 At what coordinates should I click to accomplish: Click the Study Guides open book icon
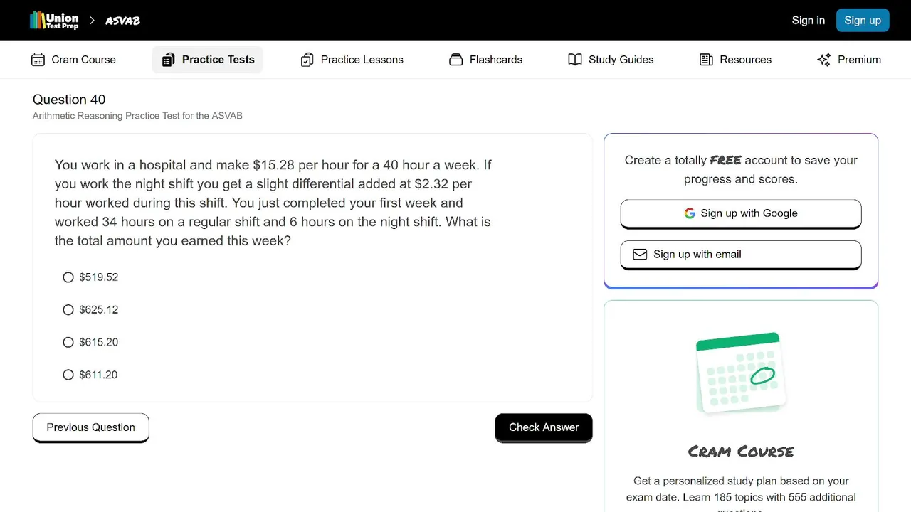click(575, 60)
